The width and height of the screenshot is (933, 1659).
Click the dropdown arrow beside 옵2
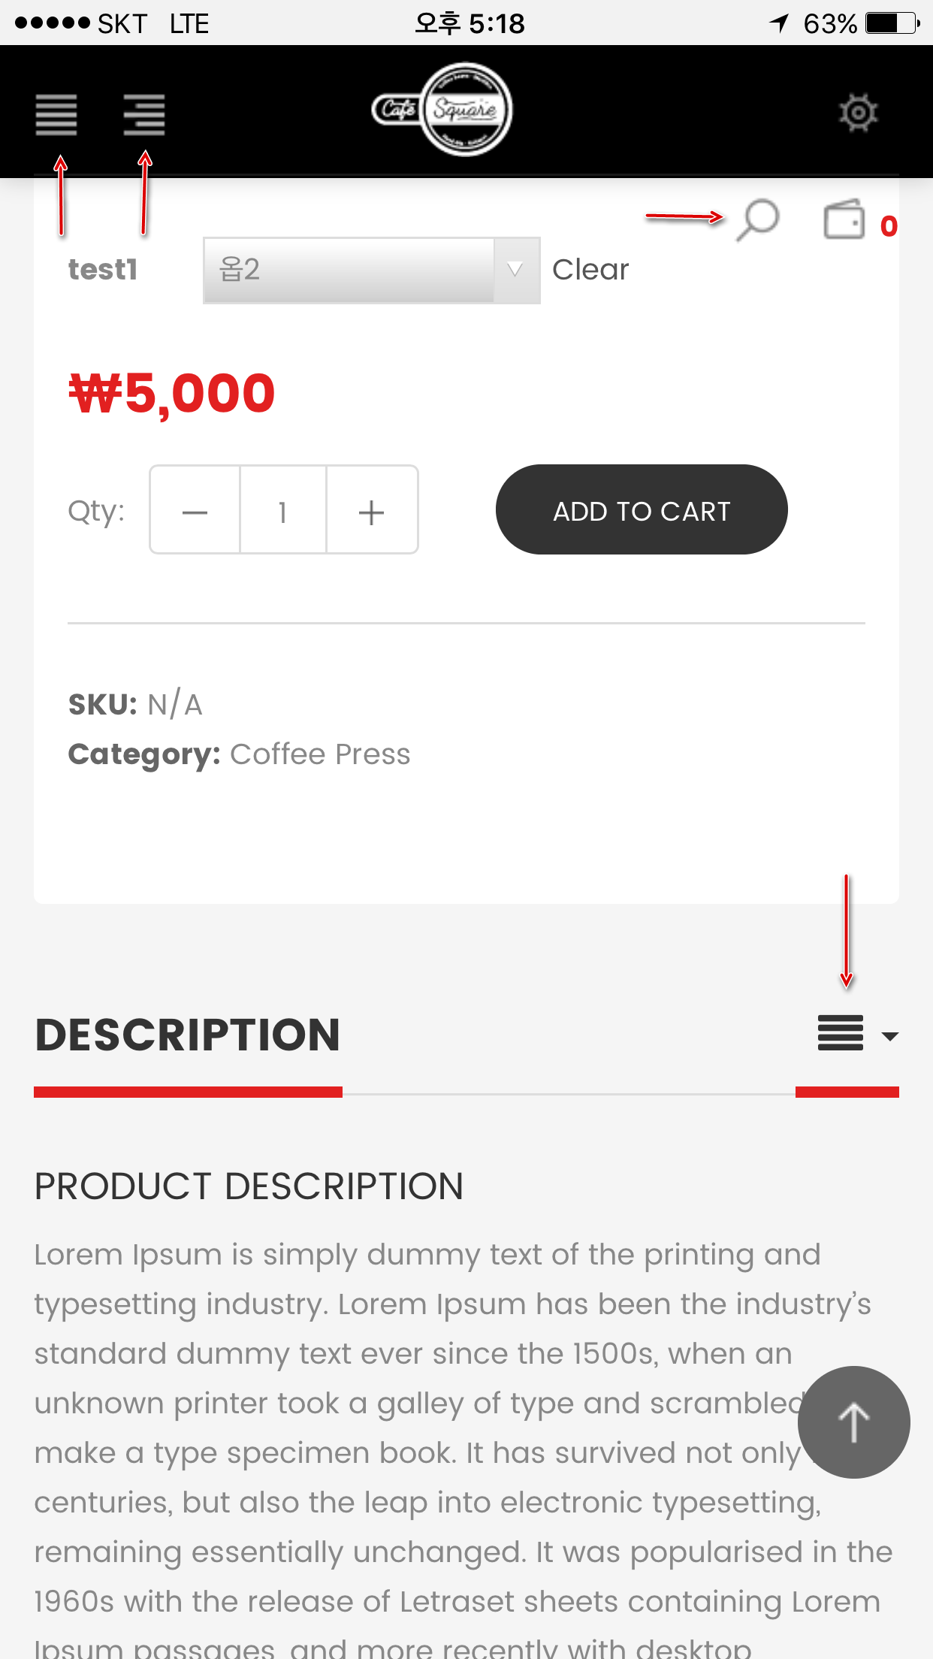click(515, 270)
